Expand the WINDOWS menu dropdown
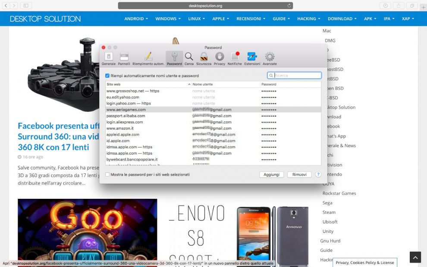 (x=168, y=19)
